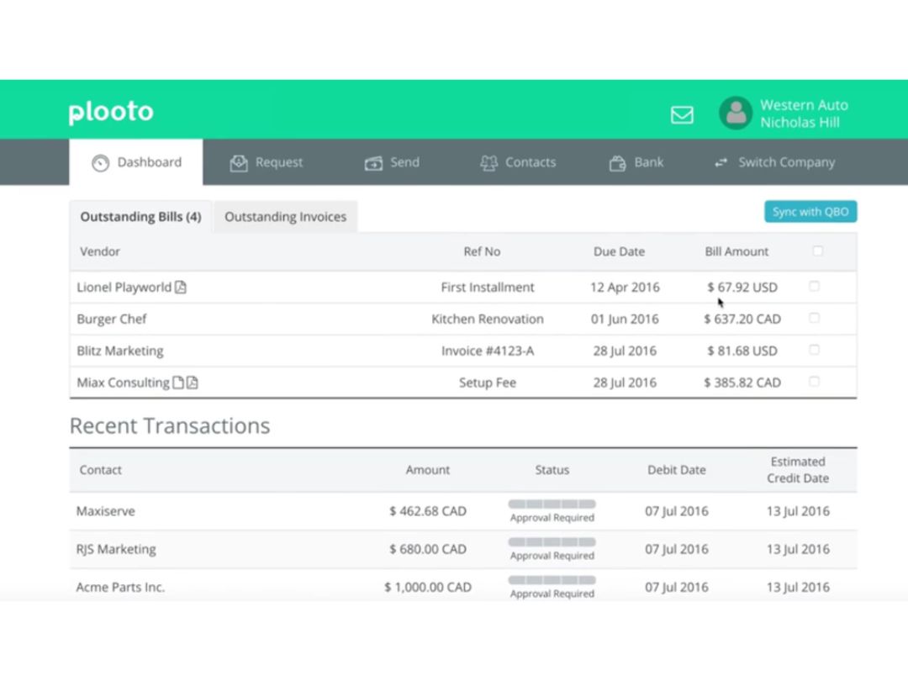Image resolution: width=908 pixels, height=681 pixels.
Task: Click the user avatar icon
Action: [x=736, y=113]
